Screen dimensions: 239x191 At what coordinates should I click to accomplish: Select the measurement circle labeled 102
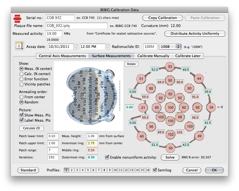tap(171, 134)
